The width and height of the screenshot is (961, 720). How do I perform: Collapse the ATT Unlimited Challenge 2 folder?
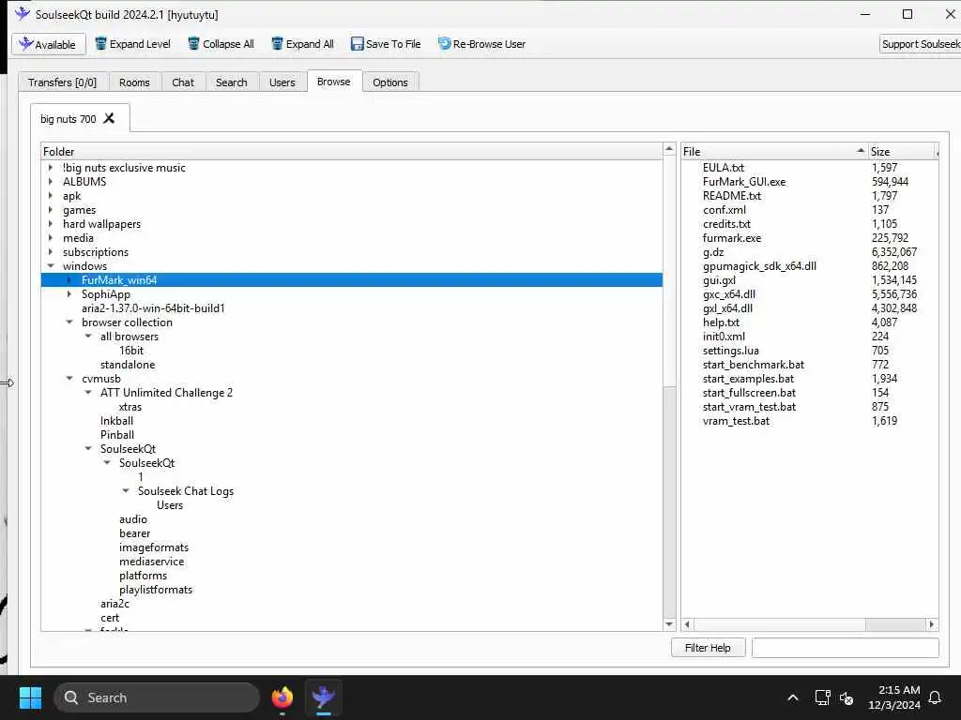88,393
